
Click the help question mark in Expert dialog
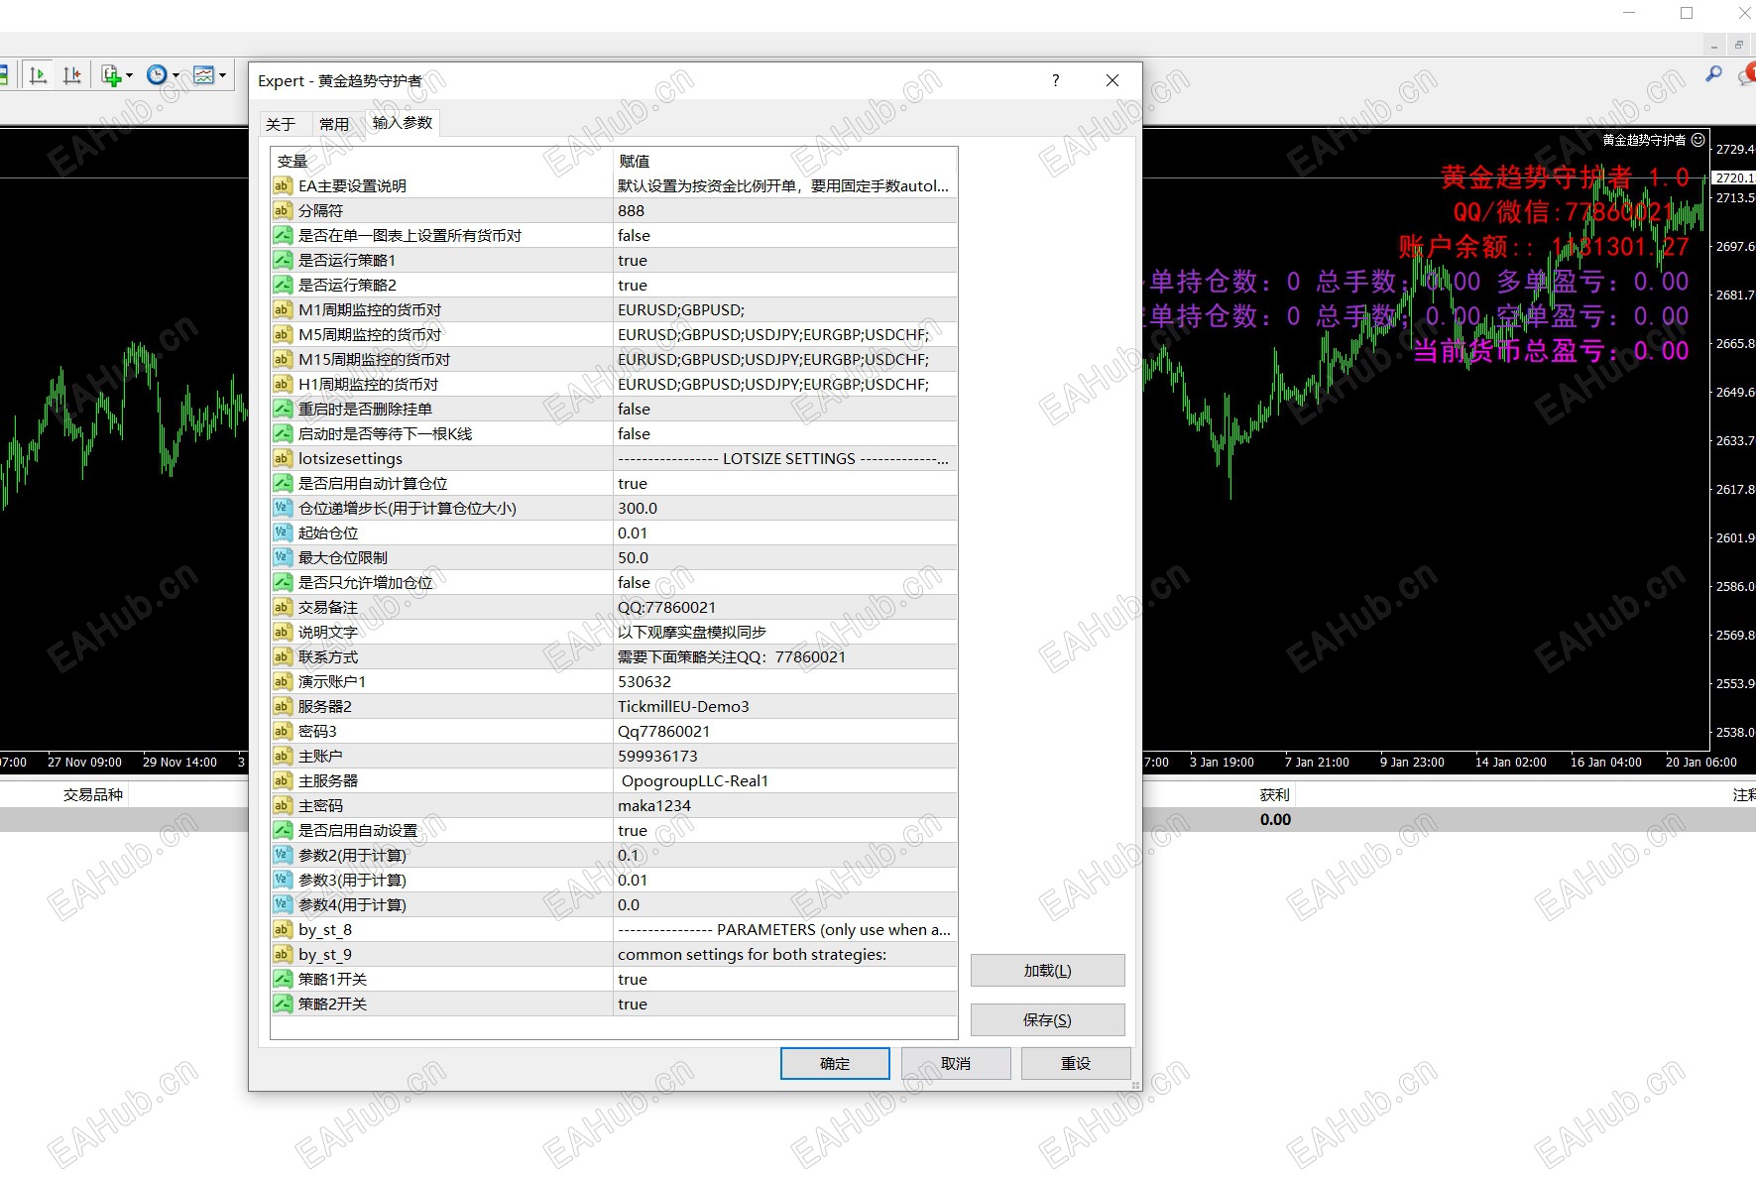pos(1055,80)
